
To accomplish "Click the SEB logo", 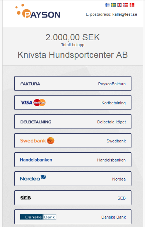I will 26,198.
